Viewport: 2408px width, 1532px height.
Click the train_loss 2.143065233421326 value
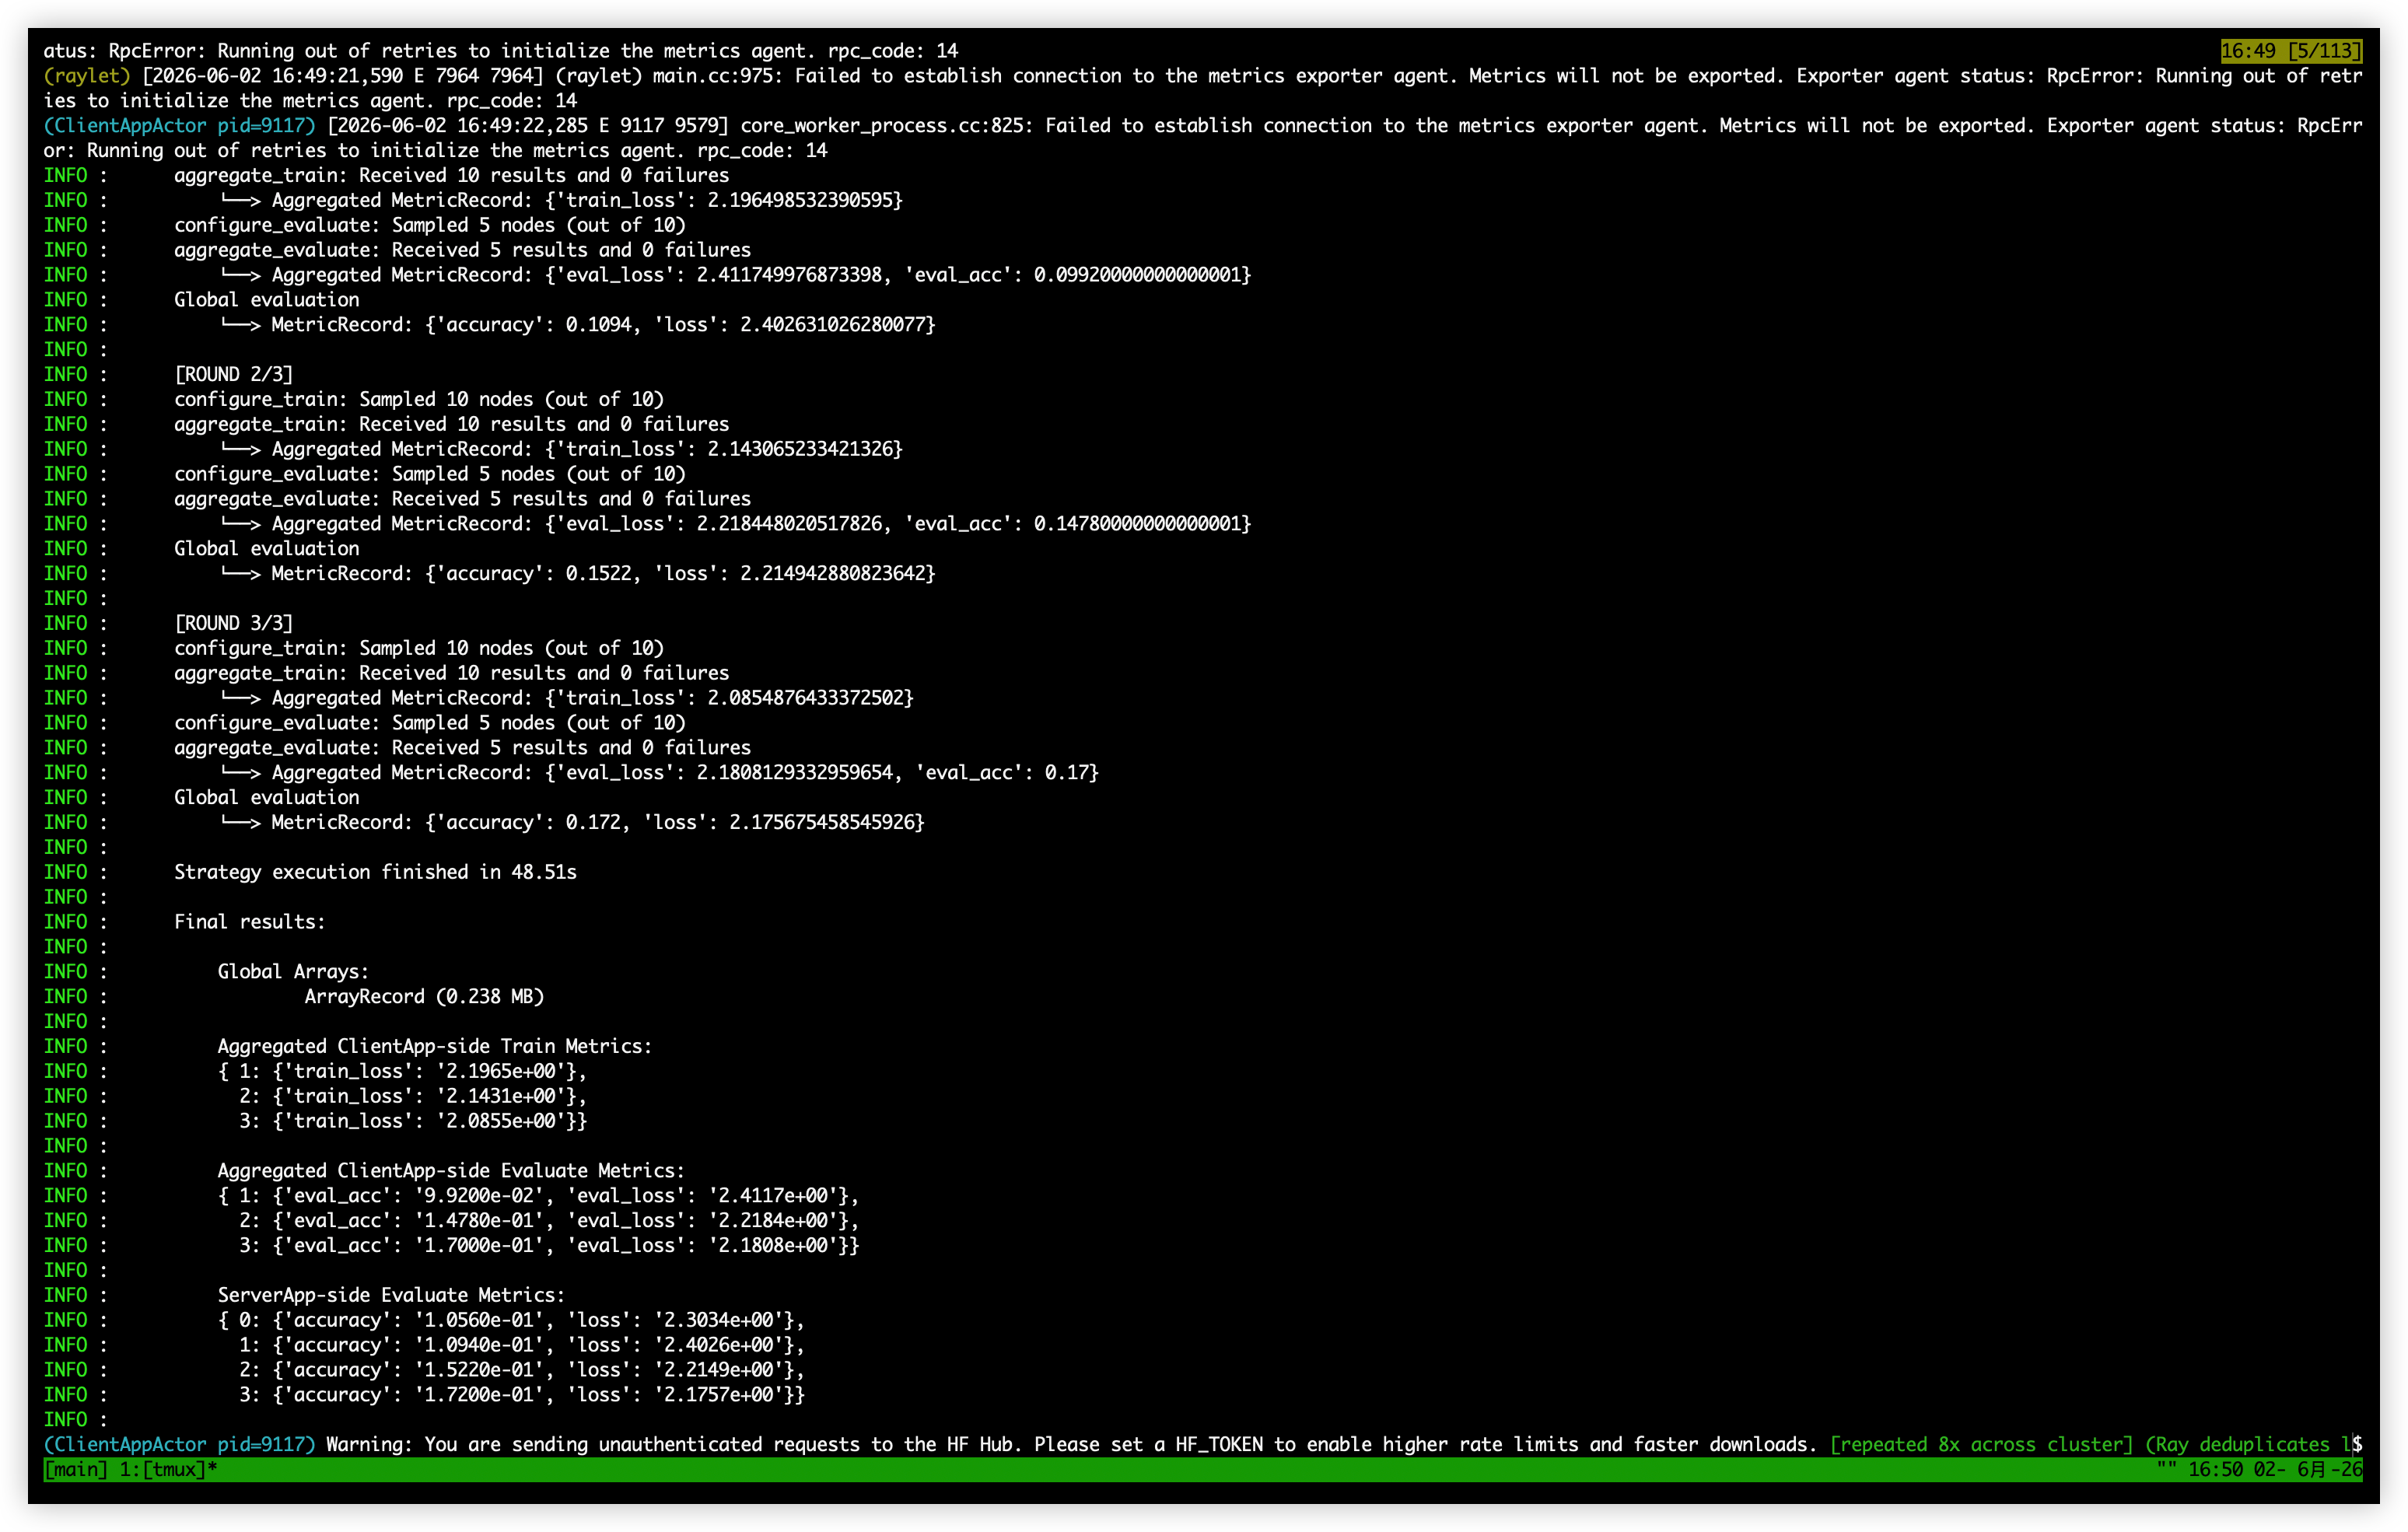(x=799, y=449)
